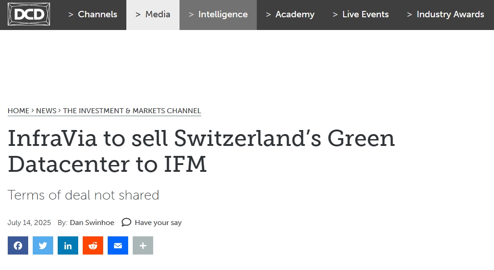
Task: Open the Academy menu item
Action: coord(290,15)
